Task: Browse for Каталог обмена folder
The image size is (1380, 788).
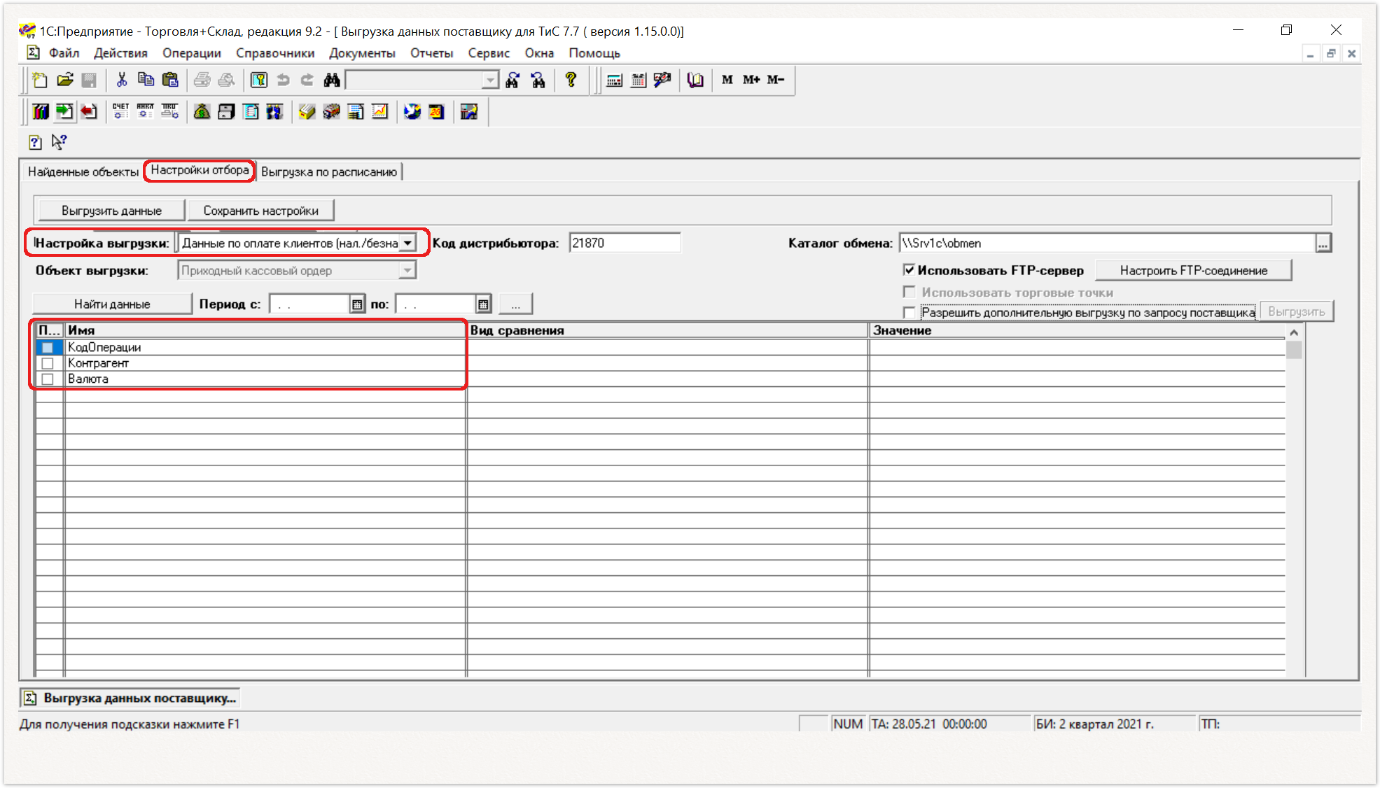Action: [1323, 244]
